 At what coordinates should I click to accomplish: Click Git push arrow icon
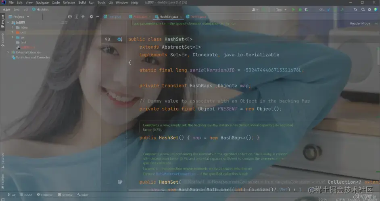tap(342, 10)
